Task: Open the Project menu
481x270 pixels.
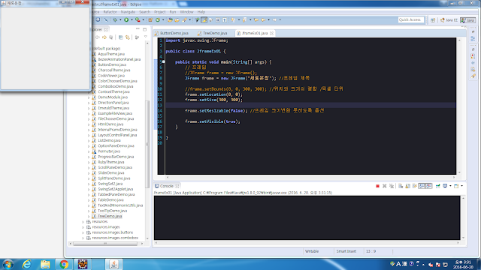Action: click(x=160, y=12)
